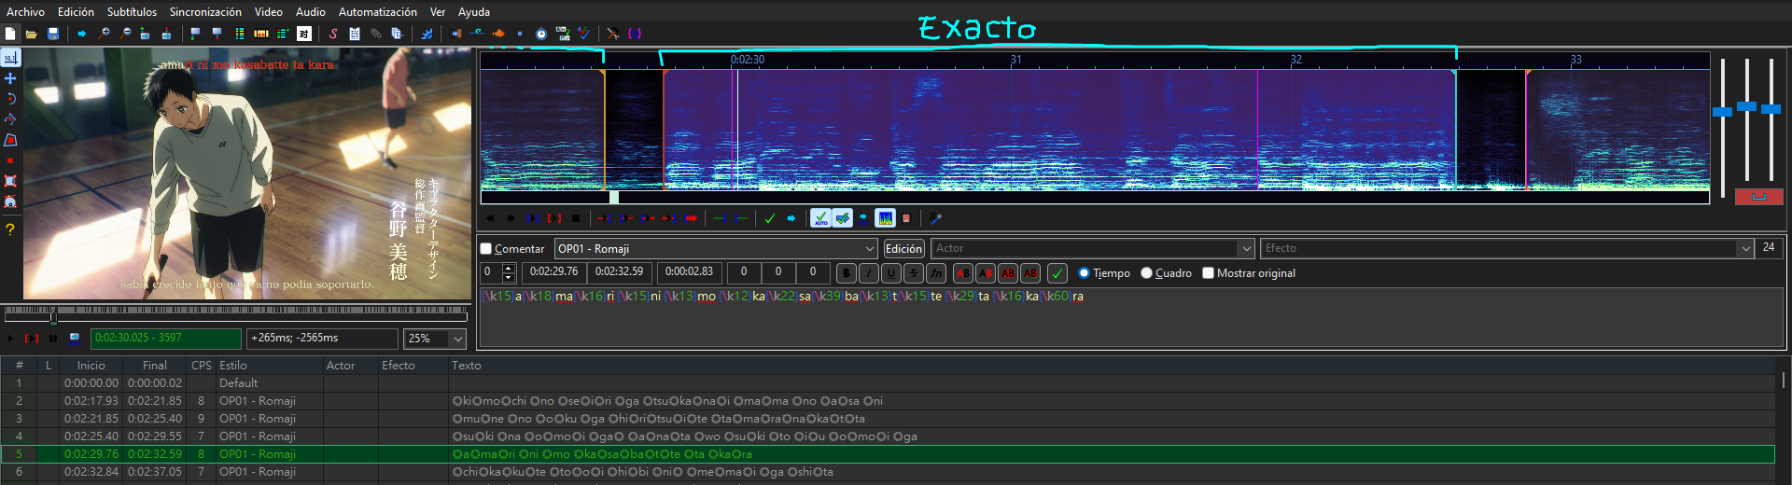Open the Sincronización menu
The width and height of the screenshot is (1792, 485).
[205, 12]
